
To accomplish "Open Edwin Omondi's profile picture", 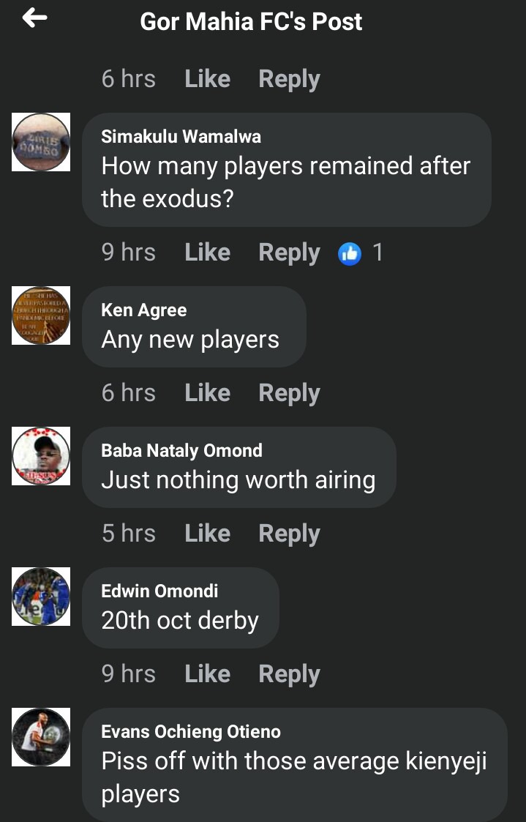I will [x=41, y=597].
